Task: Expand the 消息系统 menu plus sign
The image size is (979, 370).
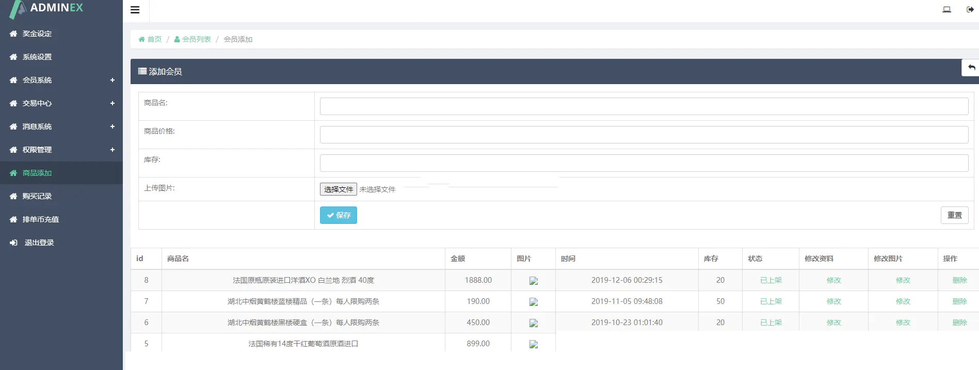Action: [113, 126]
